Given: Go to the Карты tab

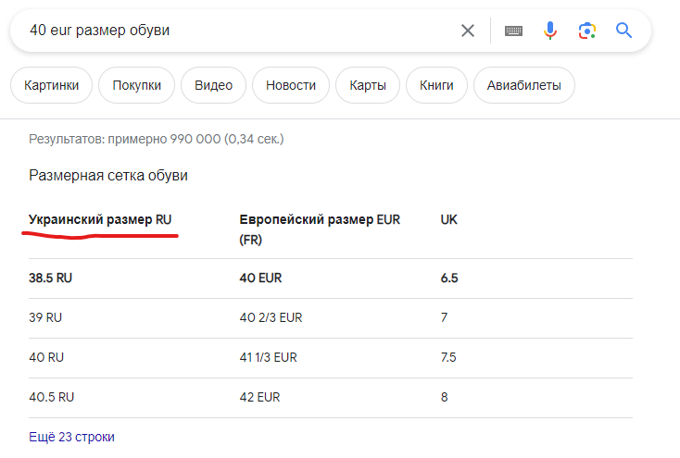Looking at the screenshot, I should [x=368, y=85].
